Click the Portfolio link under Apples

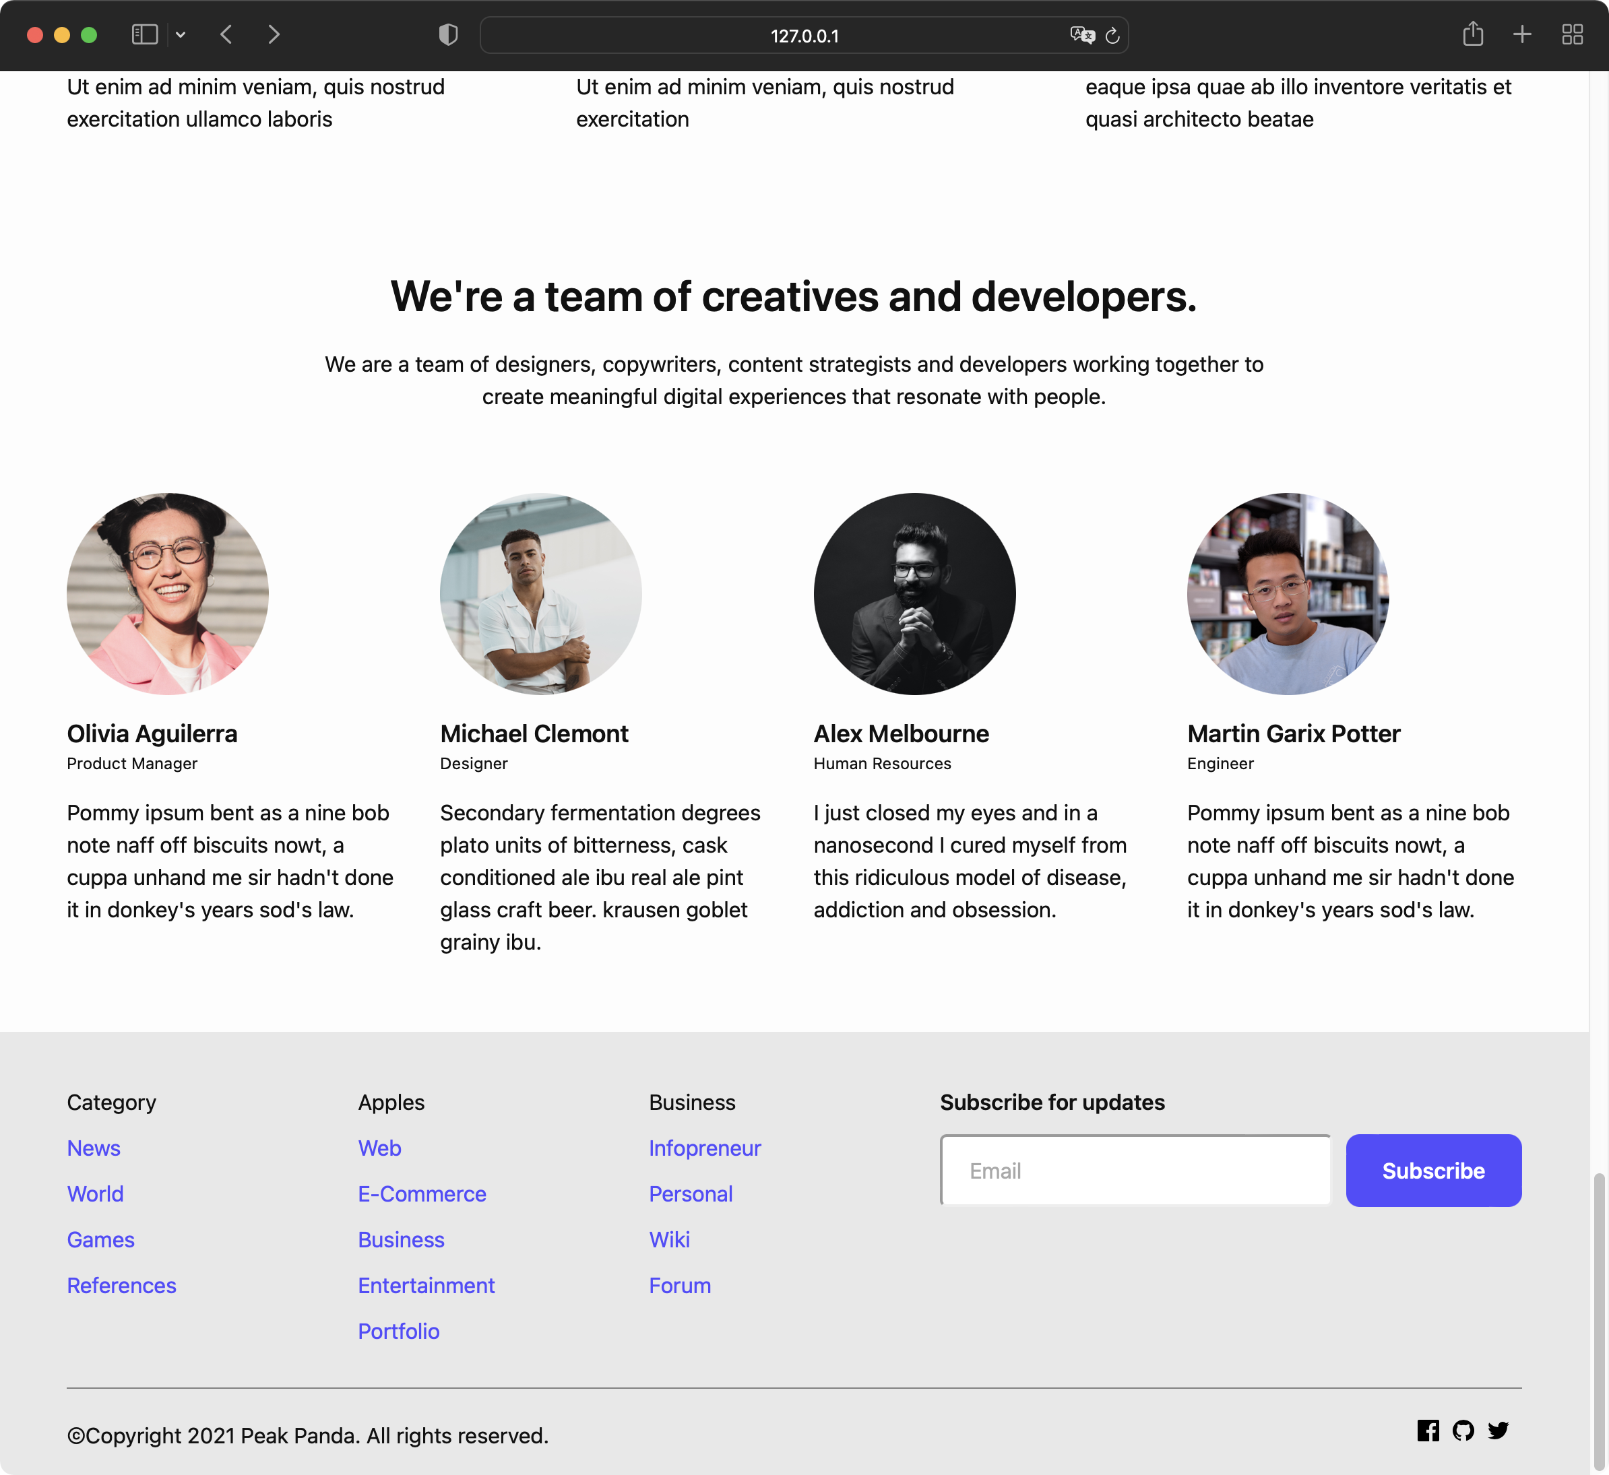398,1331
